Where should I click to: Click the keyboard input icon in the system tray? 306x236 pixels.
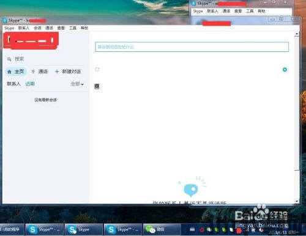pyautogui.click(x=192, y=229)
